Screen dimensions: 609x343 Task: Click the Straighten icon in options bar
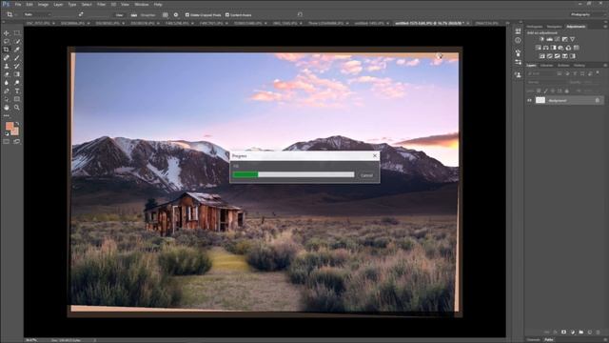(134, 15)
